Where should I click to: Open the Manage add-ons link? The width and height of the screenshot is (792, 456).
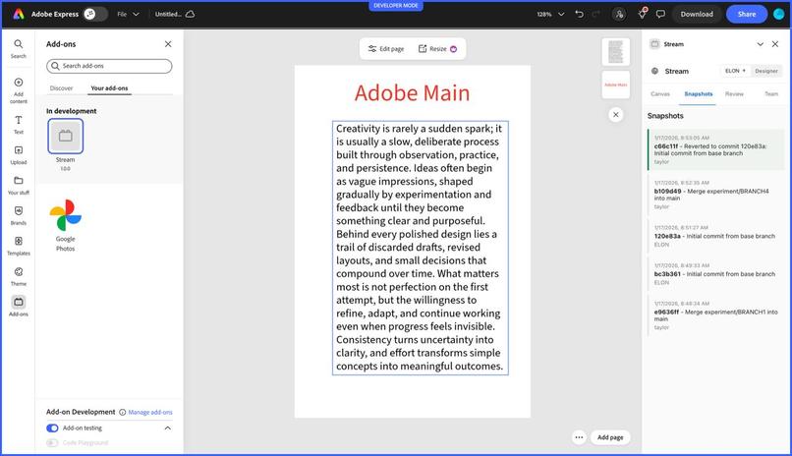click(x=150, y=412)
